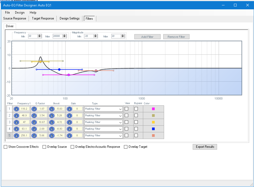Click the Export Results button
Screen dimensions: 254x187
pyautogui.click(x=205, y=147)
